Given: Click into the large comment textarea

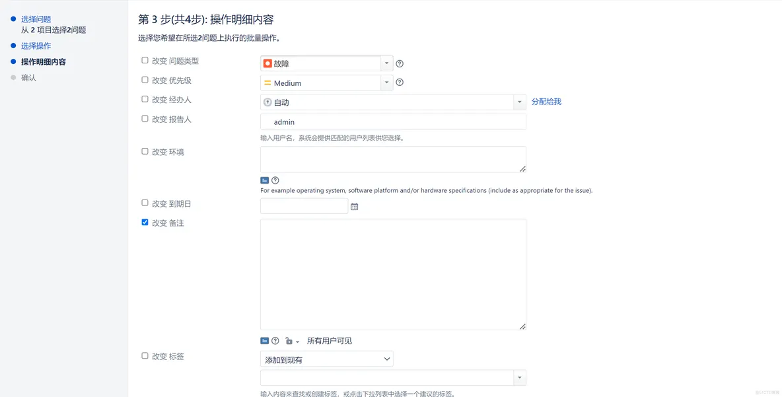Looking at the screenshot, I should [x=393, y=274].
